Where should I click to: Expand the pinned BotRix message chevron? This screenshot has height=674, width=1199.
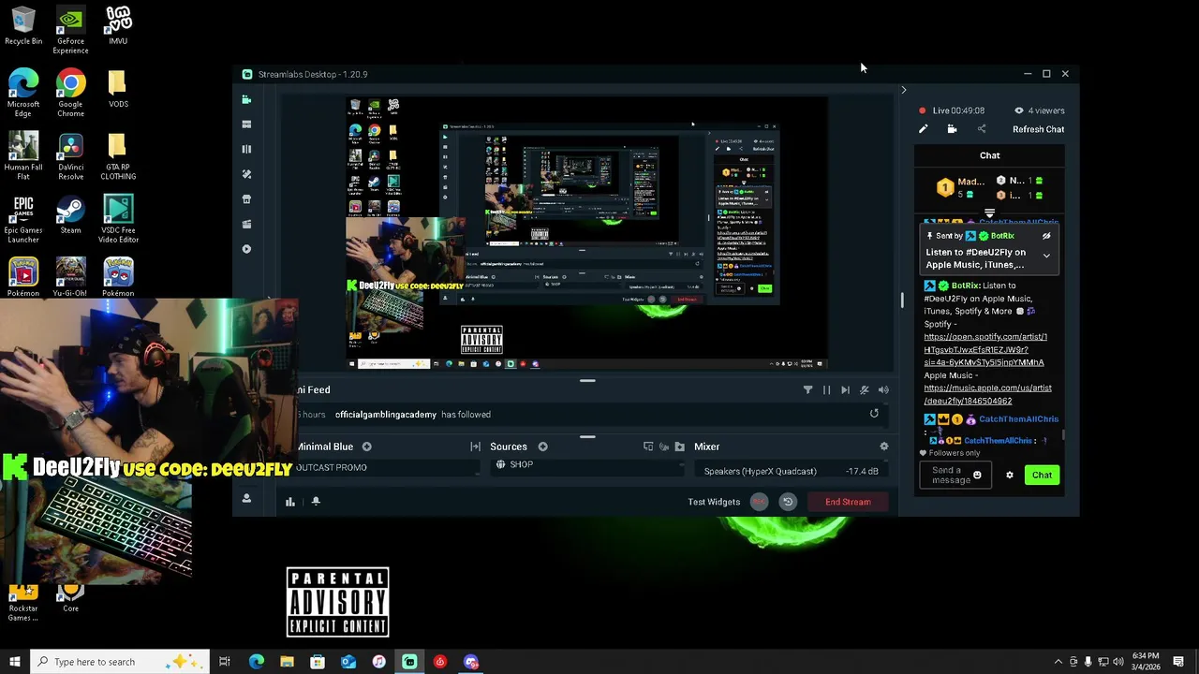point(1046,256)
